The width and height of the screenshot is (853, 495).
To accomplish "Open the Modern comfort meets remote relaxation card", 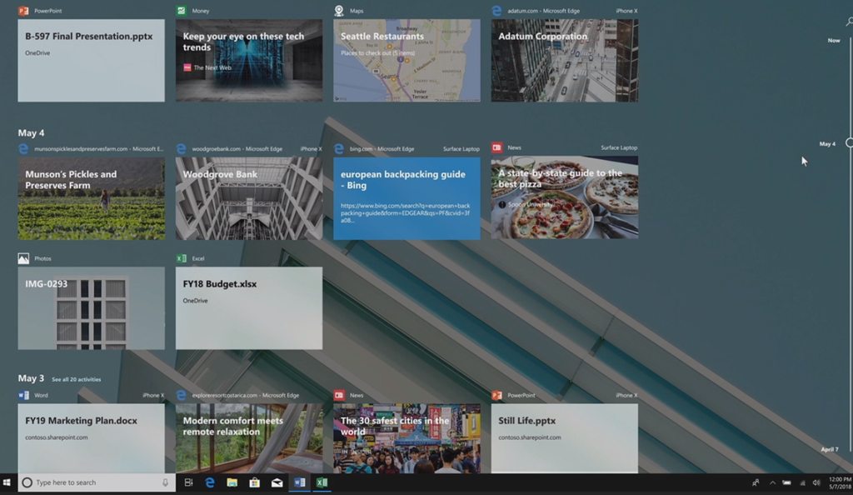I will point(249,437).
